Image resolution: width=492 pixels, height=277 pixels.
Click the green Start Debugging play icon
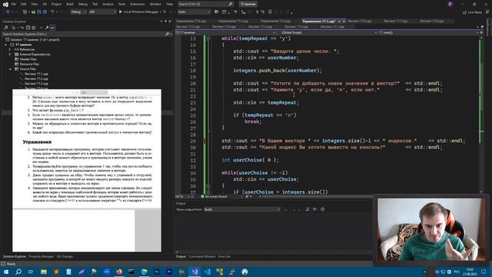pyautogui.click(x=121, y=12)
